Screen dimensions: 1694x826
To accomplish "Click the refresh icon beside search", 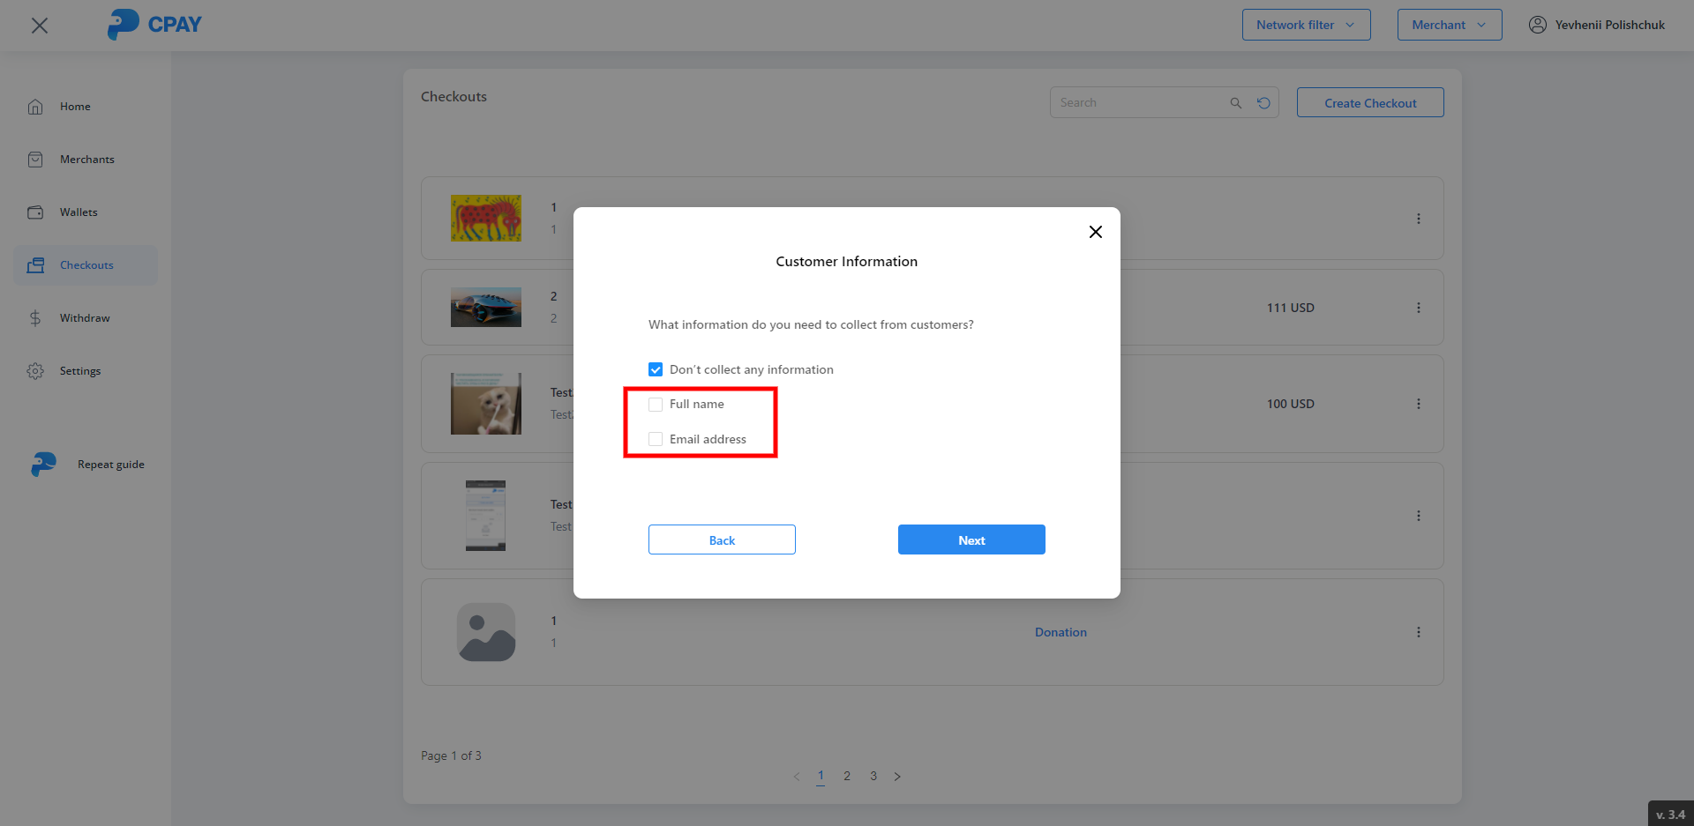I will coord(1263,103).
